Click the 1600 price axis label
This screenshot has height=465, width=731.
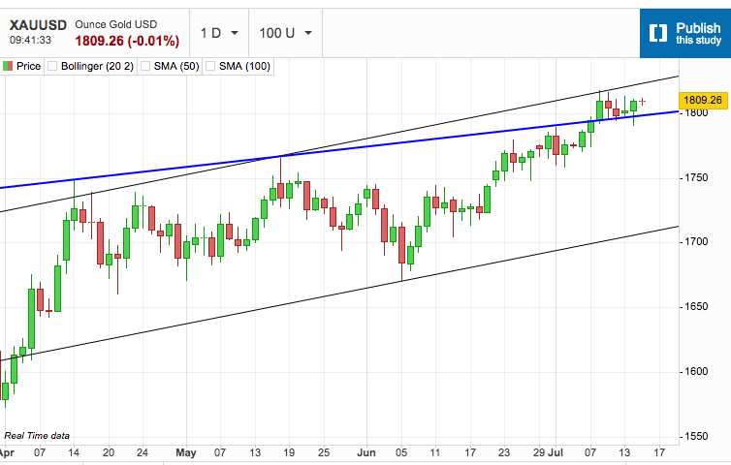[x=696, y=371]
